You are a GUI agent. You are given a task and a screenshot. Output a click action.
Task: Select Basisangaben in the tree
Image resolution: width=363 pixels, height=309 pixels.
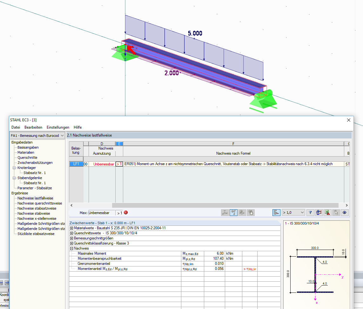pos(28,147)
